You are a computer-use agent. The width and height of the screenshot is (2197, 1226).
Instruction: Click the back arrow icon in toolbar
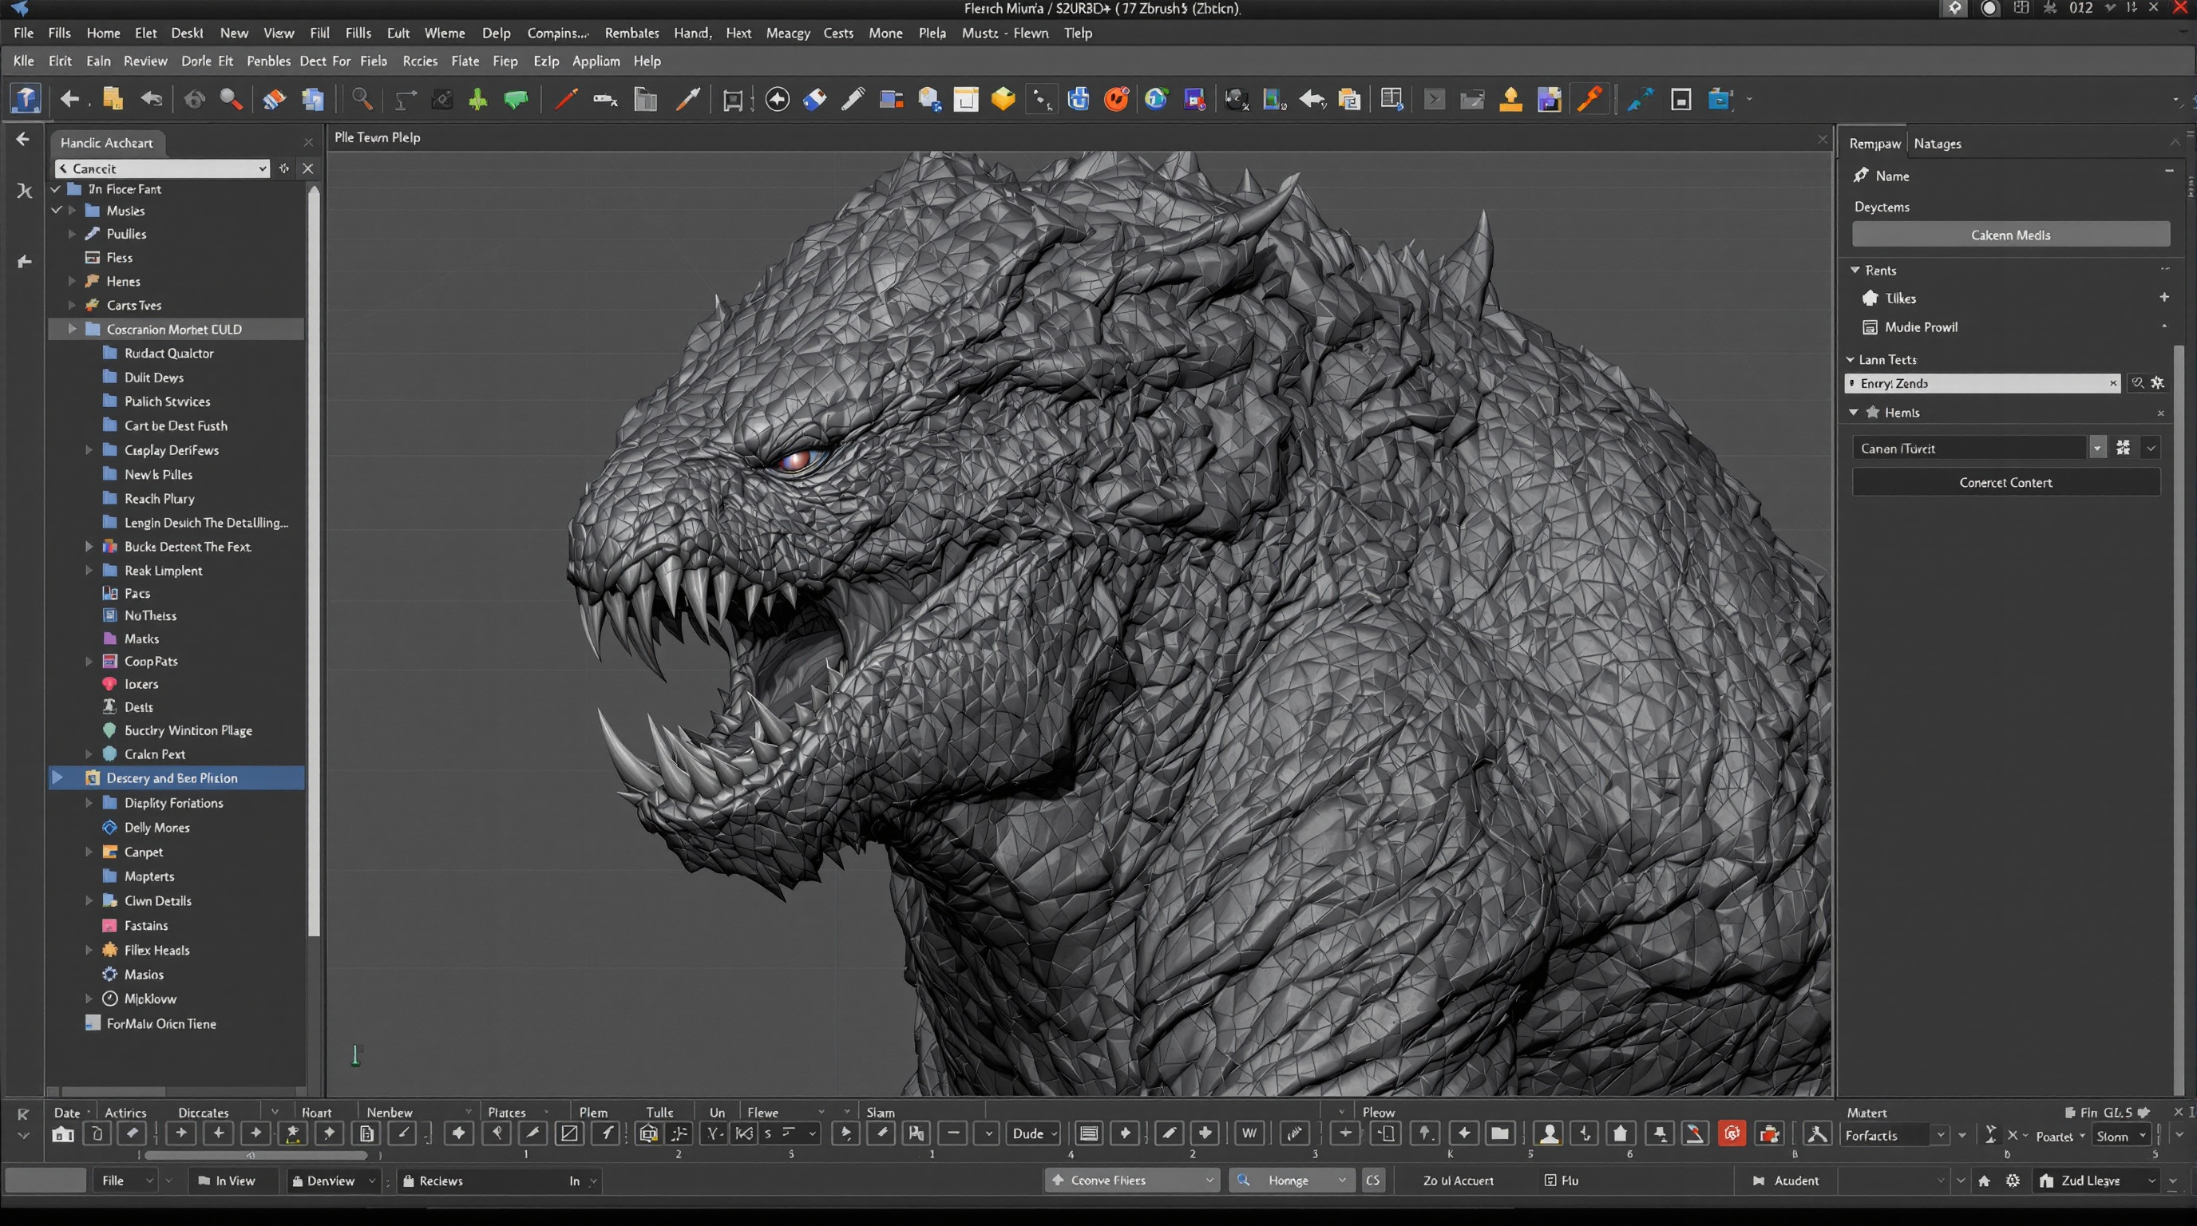click(69, 100)
